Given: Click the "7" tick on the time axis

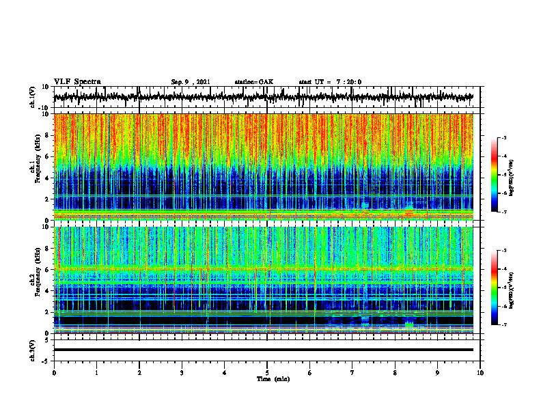Looking at the screenshot, I should pyautogui.click(x=352, y=373).
